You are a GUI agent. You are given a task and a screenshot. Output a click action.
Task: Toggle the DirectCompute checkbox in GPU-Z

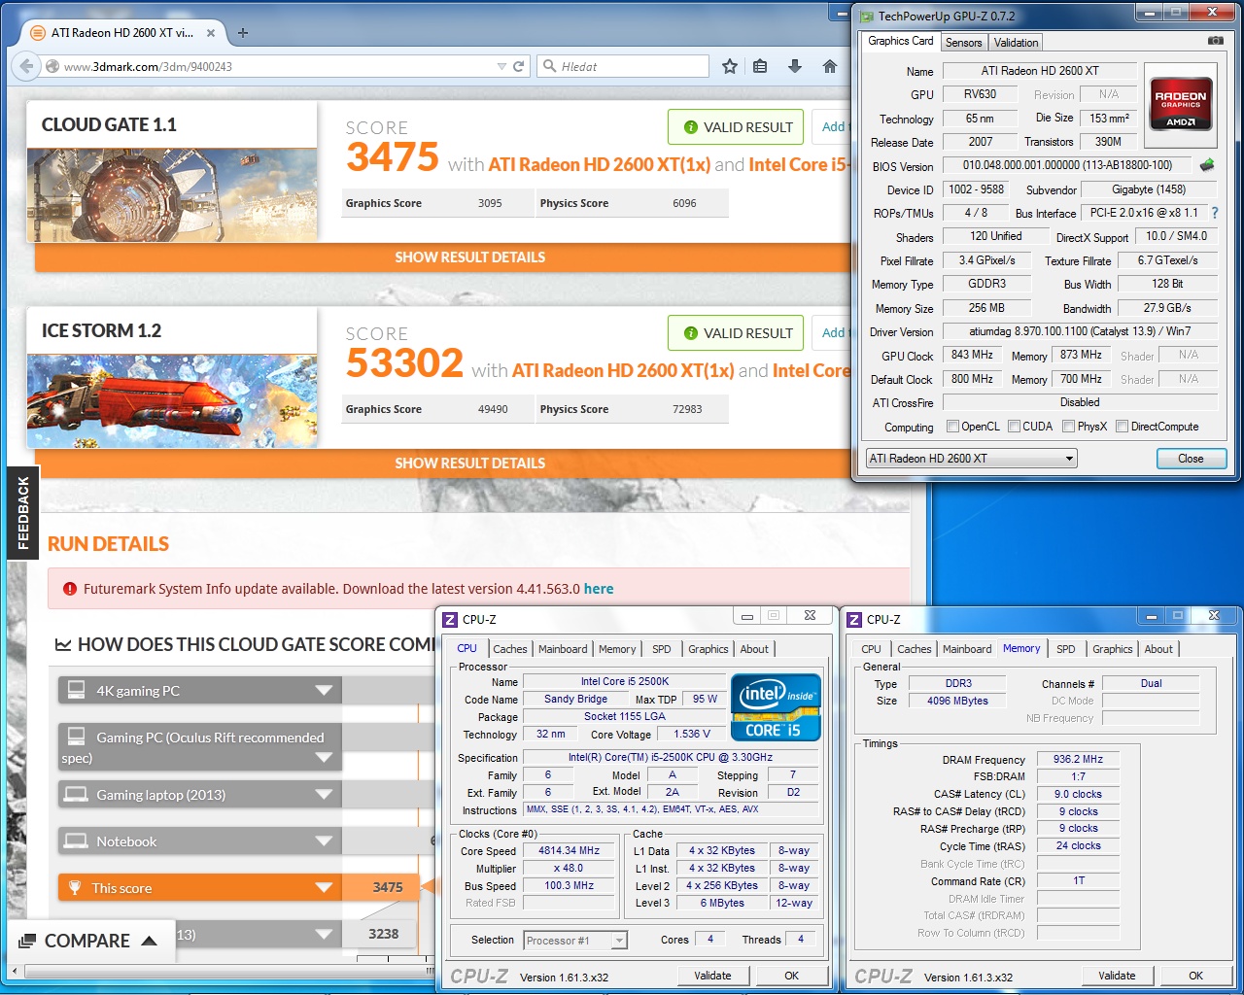1122,426
